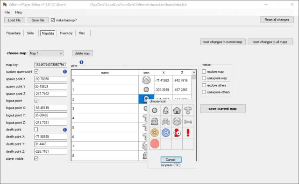The height and width of the screenshot is (184, 299).
Task: Click the pins table scroll up arrow
Action: click(194, 72)
